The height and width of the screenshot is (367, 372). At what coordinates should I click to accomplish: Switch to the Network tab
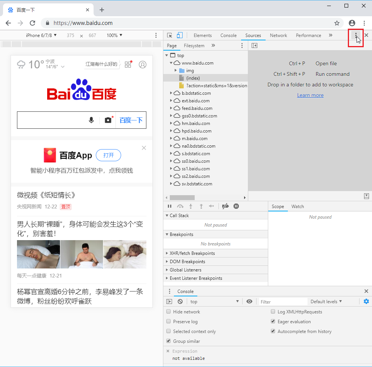tap(278, 35)
